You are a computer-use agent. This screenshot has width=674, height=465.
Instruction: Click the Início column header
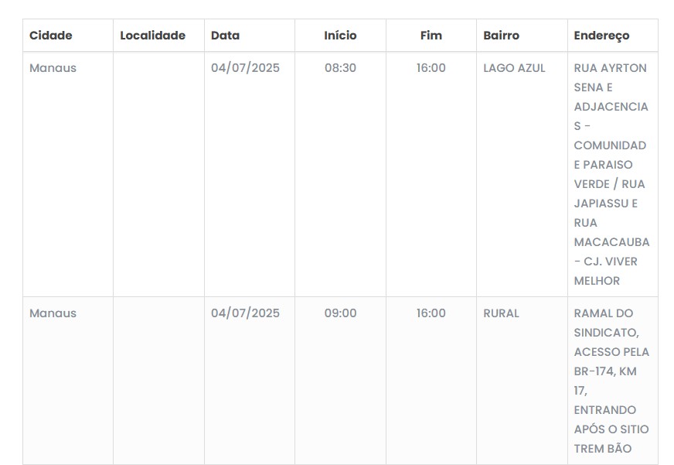340,36
